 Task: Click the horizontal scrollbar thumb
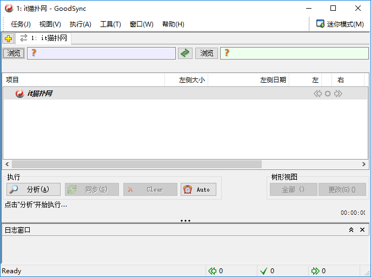(x=137, y=164)
